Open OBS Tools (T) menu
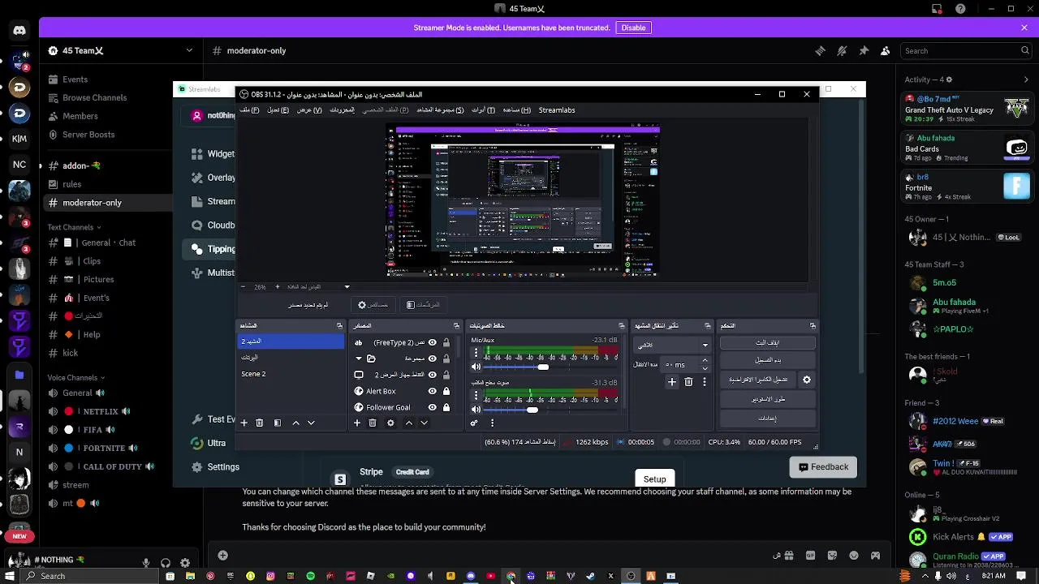Image resolution: width=1039 pixels, height=584 pixels. point(483,109)
